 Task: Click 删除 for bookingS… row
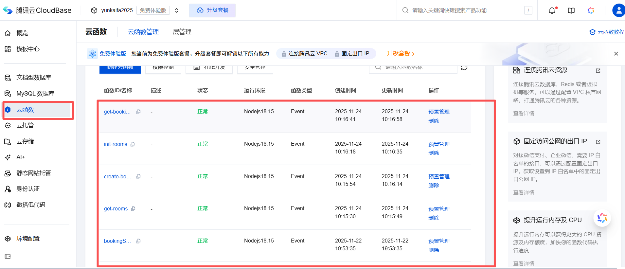(434, 250)
